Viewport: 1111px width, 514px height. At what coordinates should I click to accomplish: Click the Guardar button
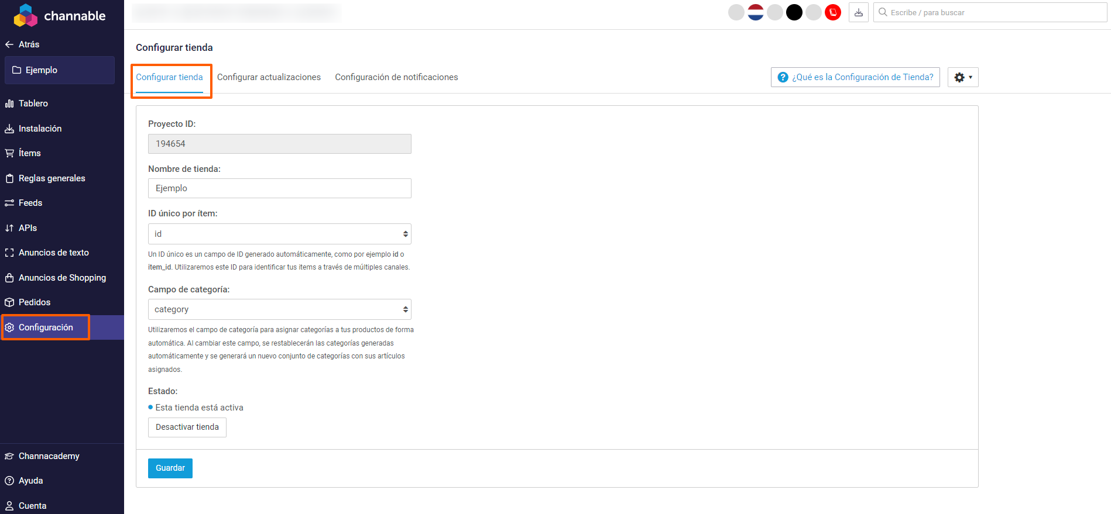[170, 468]
